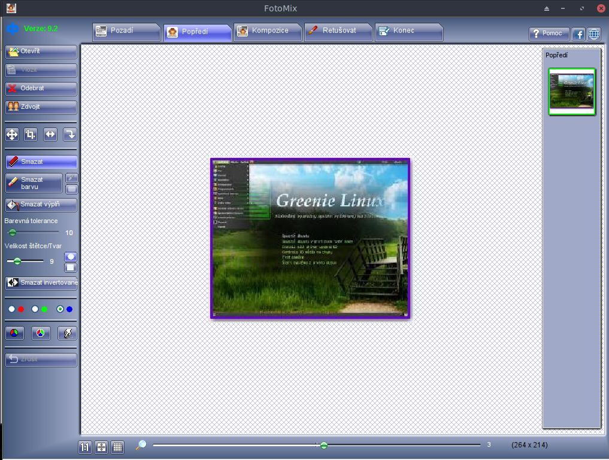Go to the Konec tab
The width and height of the screenshot is (609, 460).
click(409, 32)
